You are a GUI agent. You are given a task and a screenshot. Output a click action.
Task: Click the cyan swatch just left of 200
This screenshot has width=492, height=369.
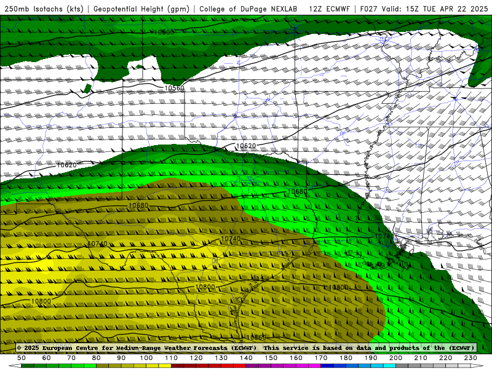(x=390, y=366)
